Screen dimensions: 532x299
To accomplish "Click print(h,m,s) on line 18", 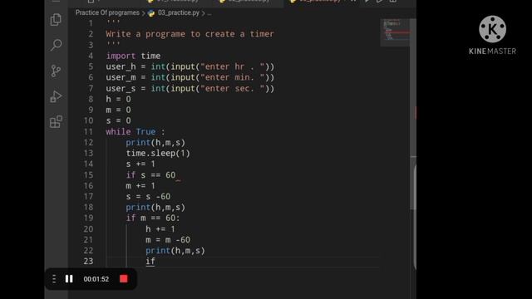I will pyautogui.click(x=155, y=207).
